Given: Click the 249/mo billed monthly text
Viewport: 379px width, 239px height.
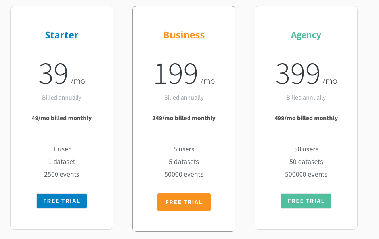Looking at the screenshot, I should 184,118.
